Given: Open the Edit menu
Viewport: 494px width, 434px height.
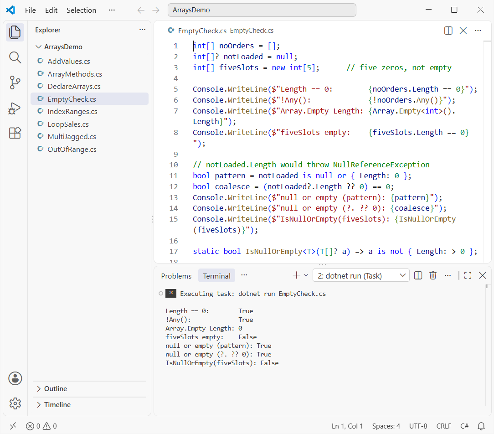Looking at the screenshot, I should click(x=51, y=10).
